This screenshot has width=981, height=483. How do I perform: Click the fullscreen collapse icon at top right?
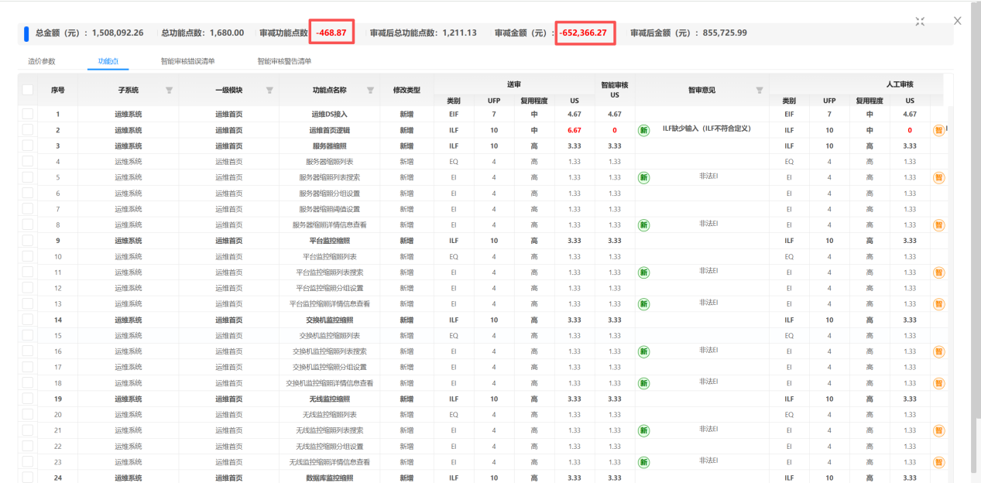coord(920,22)
